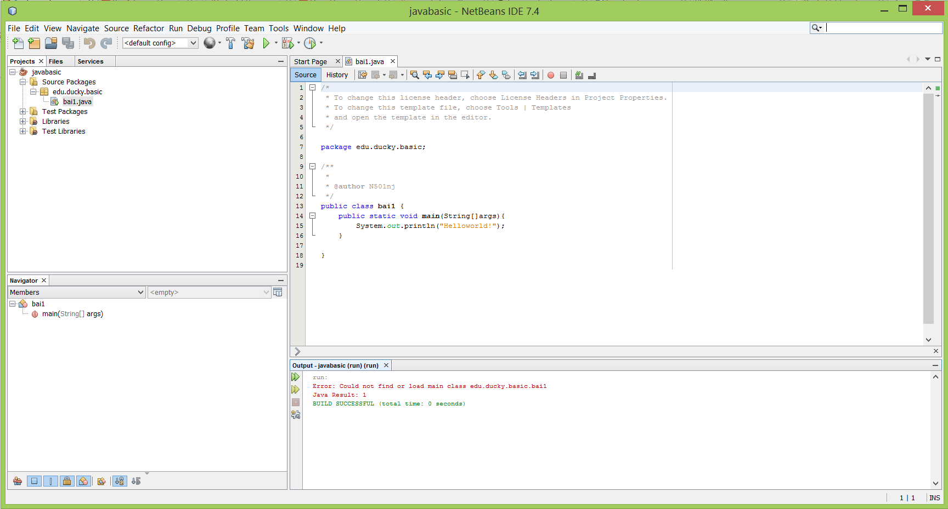Click Sort by Source icon in Navigator
Viewport: 948px width, 509px height.
[136, 481]
